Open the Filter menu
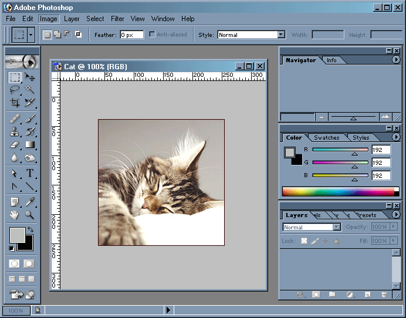Viewport: 406px width, 318px height. click(x=117, y=19)
